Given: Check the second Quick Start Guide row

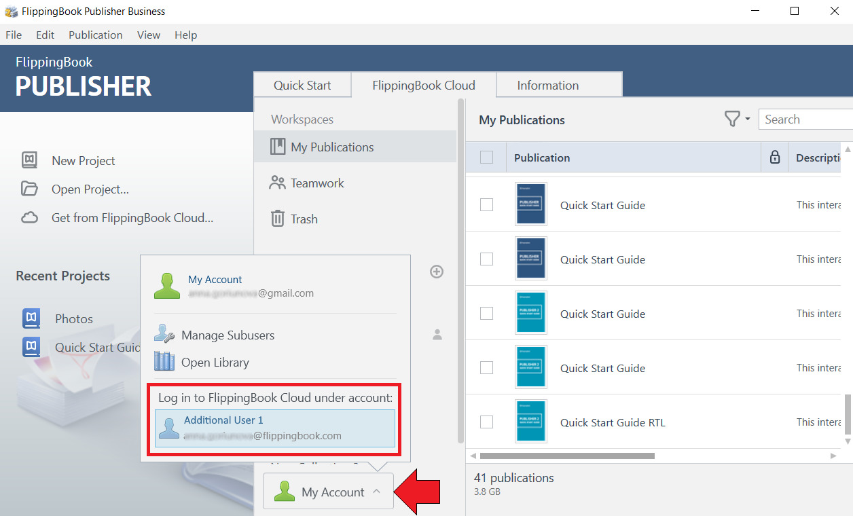Looking at the screenshot, I should click(x=486, y=259).
